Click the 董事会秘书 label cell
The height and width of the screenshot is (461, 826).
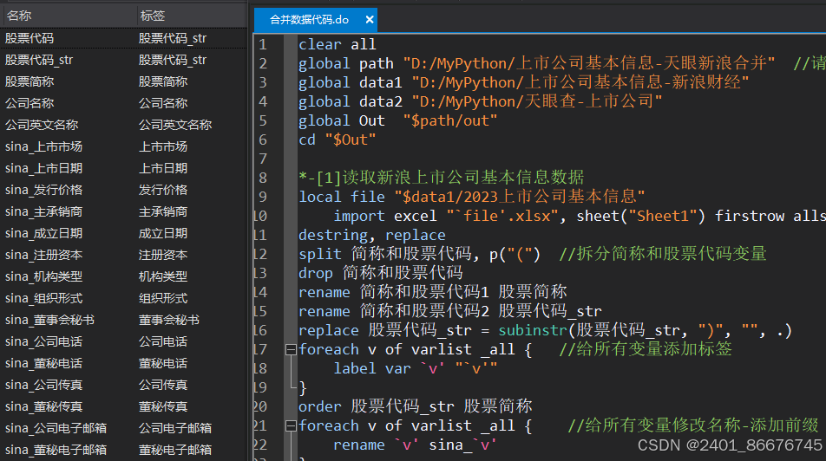coord(169,320)
